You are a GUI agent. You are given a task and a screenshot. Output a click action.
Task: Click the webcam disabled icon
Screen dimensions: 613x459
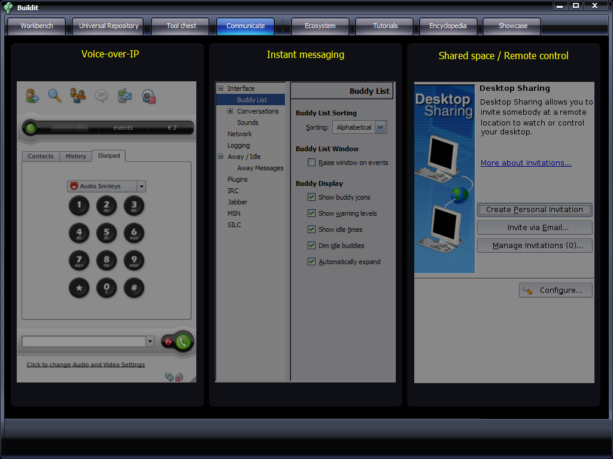tap(148, 96)
